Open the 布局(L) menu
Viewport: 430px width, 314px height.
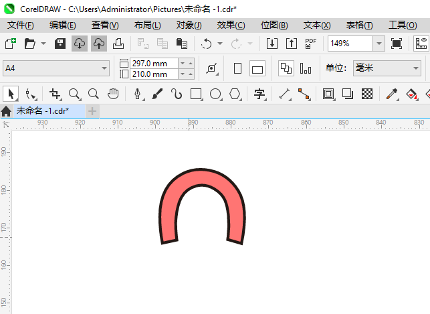[147, 25]
